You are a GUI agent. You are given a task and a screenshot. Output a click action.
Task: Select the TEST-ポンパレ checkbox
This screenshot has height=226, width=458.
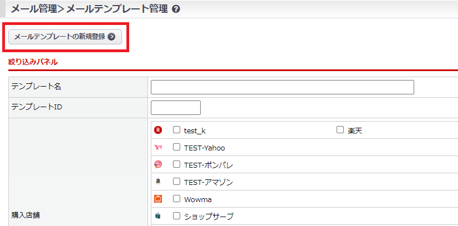pyautogui.click(x=177, y=164)
